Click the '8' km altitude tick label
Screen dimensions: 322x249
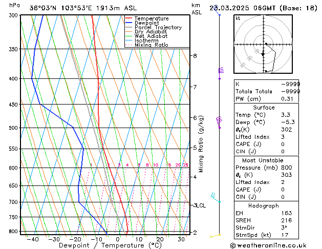(195, 56)
